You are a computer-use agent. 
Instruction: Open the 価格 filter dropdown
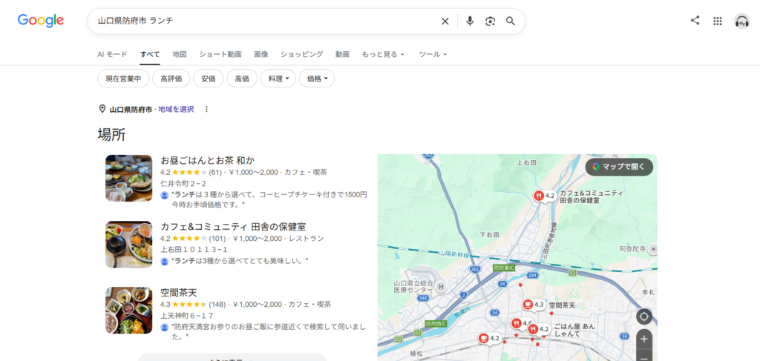point(317,79)
